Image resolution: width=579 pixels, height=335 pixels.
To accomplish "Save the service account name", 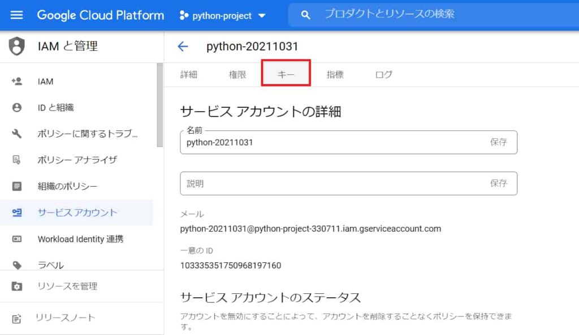I will 499,142.
